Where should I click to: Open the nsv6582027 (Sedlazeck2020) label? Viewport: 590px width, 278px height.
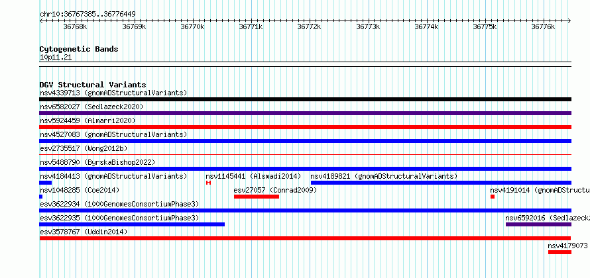click(91, 107)
